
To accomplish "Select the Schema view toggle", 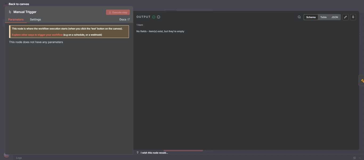I will [x=311, y=17].
